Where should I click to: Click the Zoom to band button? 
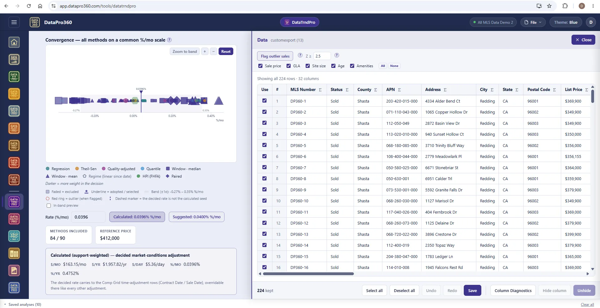pyautogui.click(x=185, y=52)
